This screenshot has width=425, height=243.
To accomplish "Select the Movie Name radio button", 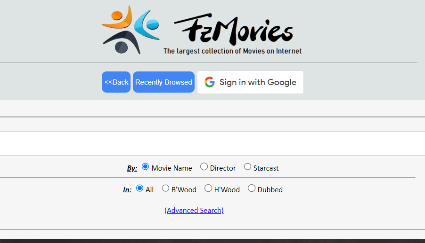I will pyautogui.click(x=146, y=167).
